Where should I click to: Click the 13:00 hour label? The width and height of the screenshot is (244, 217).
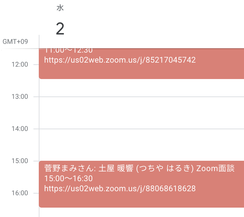(x=20, y=97)
